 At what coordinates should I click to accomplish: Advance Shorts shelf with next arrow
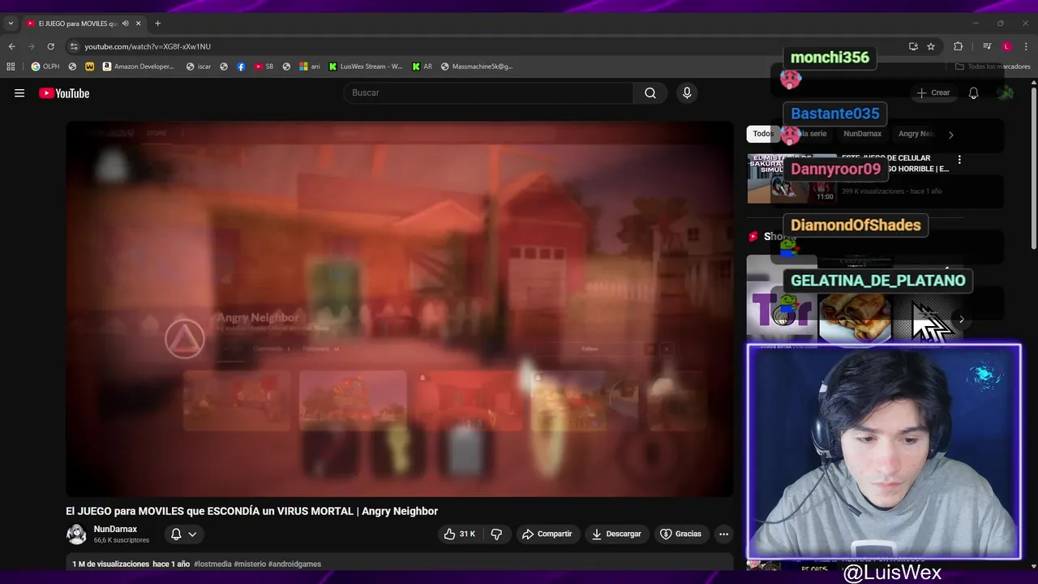click(961, 320)
